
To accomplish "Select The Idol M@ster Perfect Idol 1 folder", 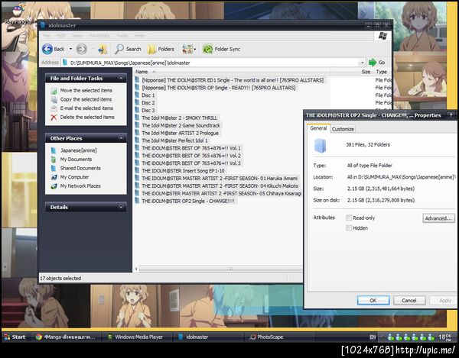I will 174,140.
